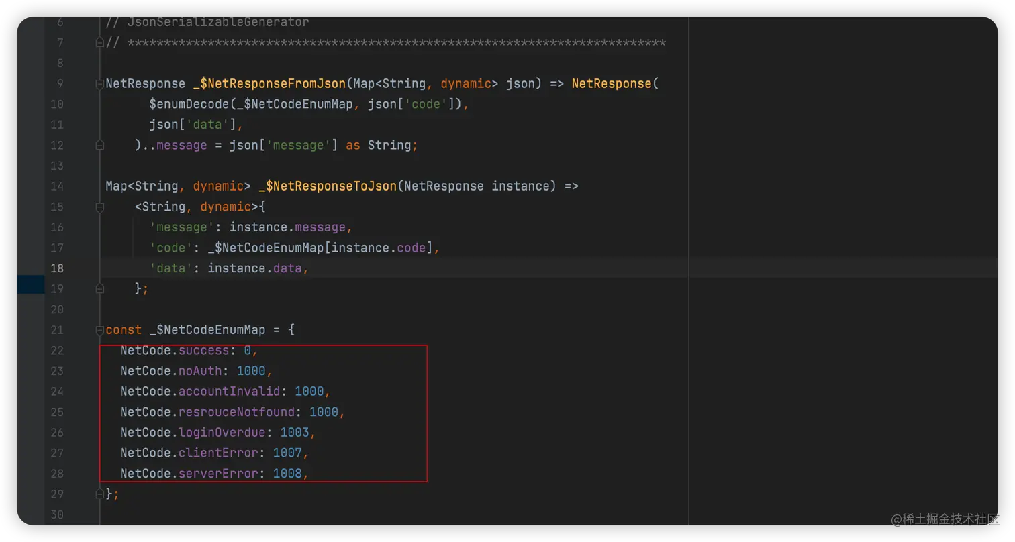Collapse the fold marker at line 15
The image size is (1015, 542).
tap(100, 207)
